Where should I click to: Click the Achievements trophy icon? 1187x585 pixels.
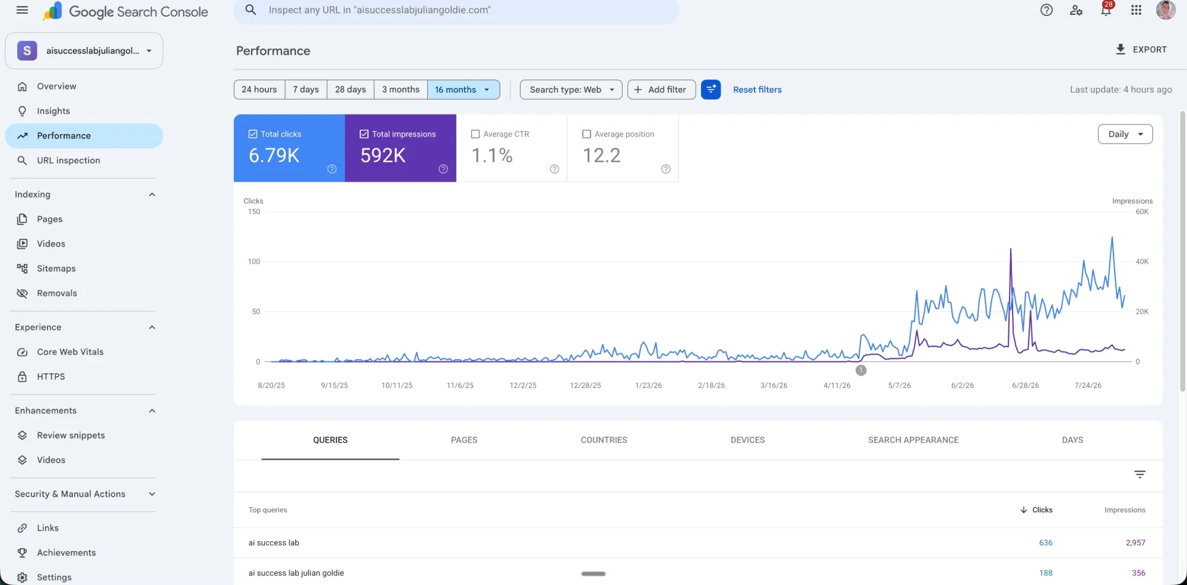22,552
